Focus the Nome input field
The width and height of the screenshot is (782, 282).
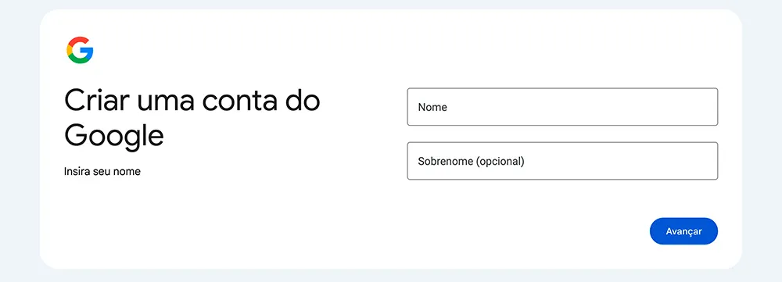562,106
